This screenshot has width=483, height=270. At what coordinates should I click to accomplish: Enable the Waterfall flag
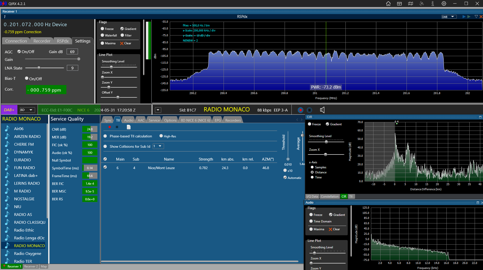pos(102,35)
